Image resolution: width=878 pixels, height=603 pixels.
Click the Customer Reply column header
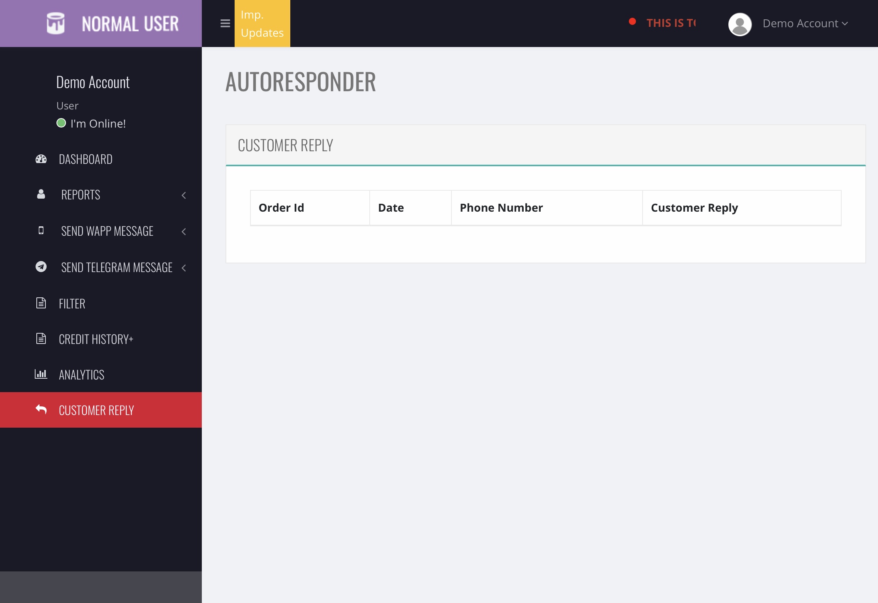point(742,208)
